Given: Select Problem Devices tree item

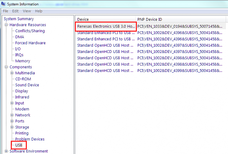Looking at the screenshot, I should pyautogui.click(x=30, y=139).
